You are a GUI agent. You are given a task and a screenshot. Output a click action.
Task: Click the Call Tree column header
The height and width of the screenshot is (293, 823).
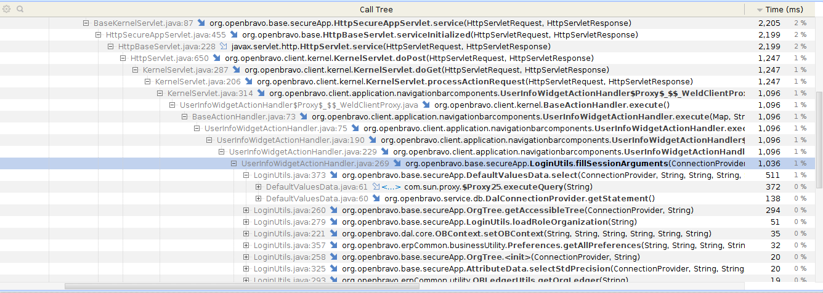click(x=376, y=9)
